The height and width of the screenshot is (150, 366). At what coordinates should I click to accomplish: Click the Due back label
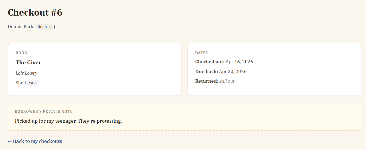point(206,71)
